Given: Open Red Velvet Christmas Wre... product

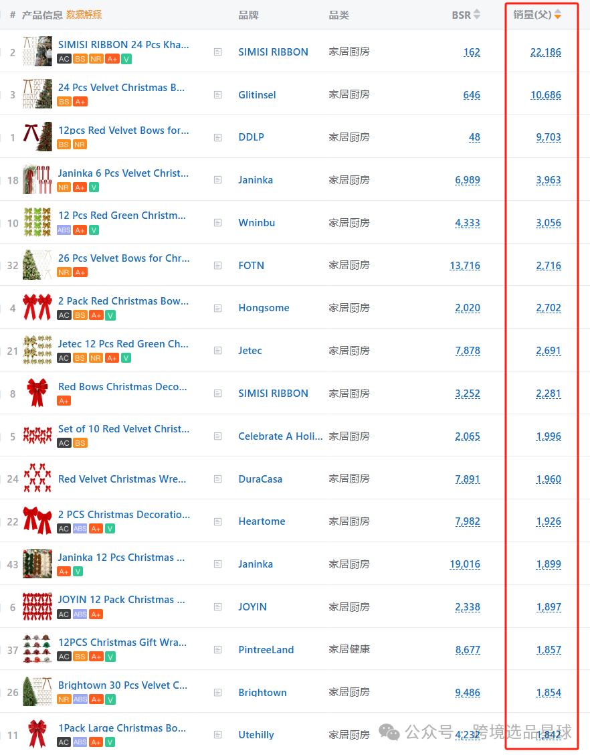Looking at the screenshot, I should click(x=122, y=479).
